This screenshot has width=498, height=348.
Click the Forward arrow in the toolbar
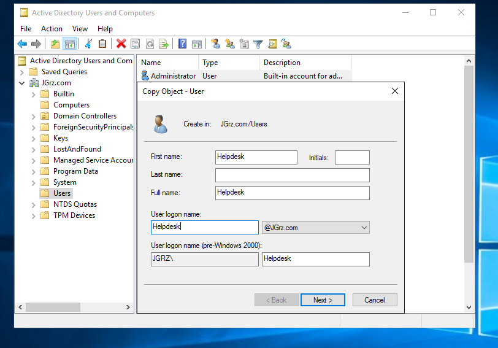[36, 44]
